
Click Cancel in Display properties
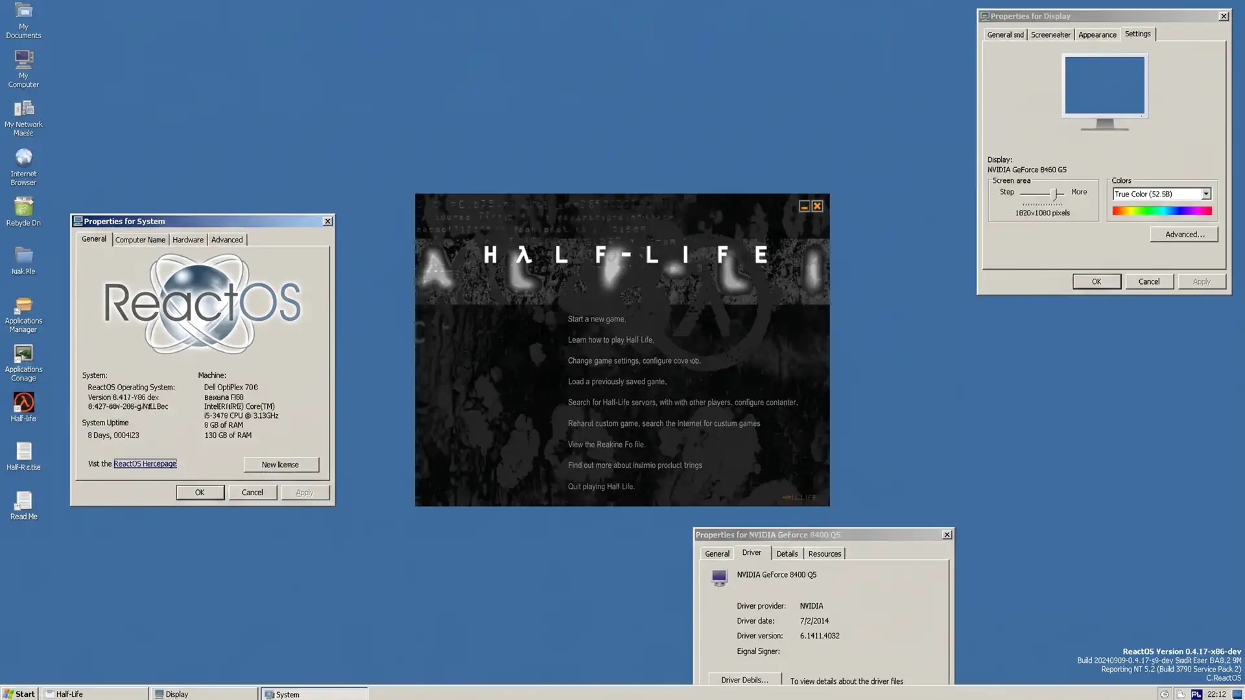click(x=1149, y=281)
